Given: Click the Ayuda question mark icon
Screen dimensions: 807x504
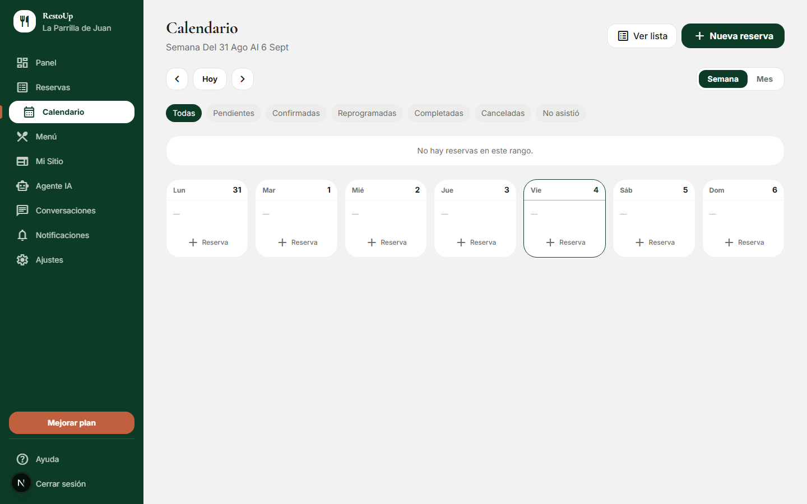Looking at the screenshot, I should point(22,459).
